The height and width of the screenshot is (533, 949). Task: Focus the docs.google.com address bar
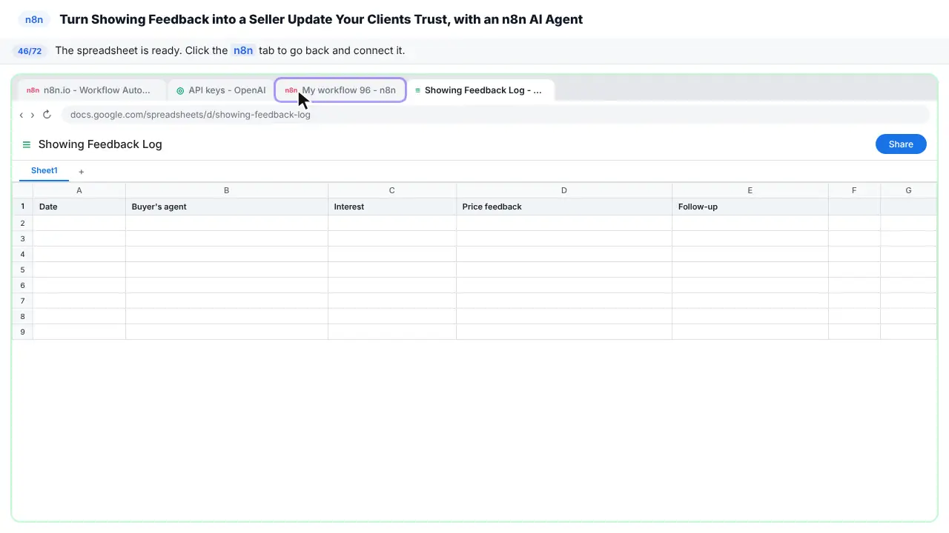point(495,115)
